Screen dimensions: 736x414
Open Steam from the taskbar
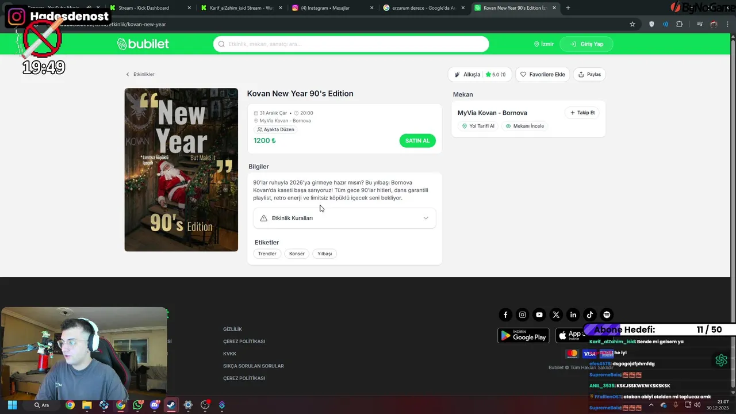pos(171,405)
